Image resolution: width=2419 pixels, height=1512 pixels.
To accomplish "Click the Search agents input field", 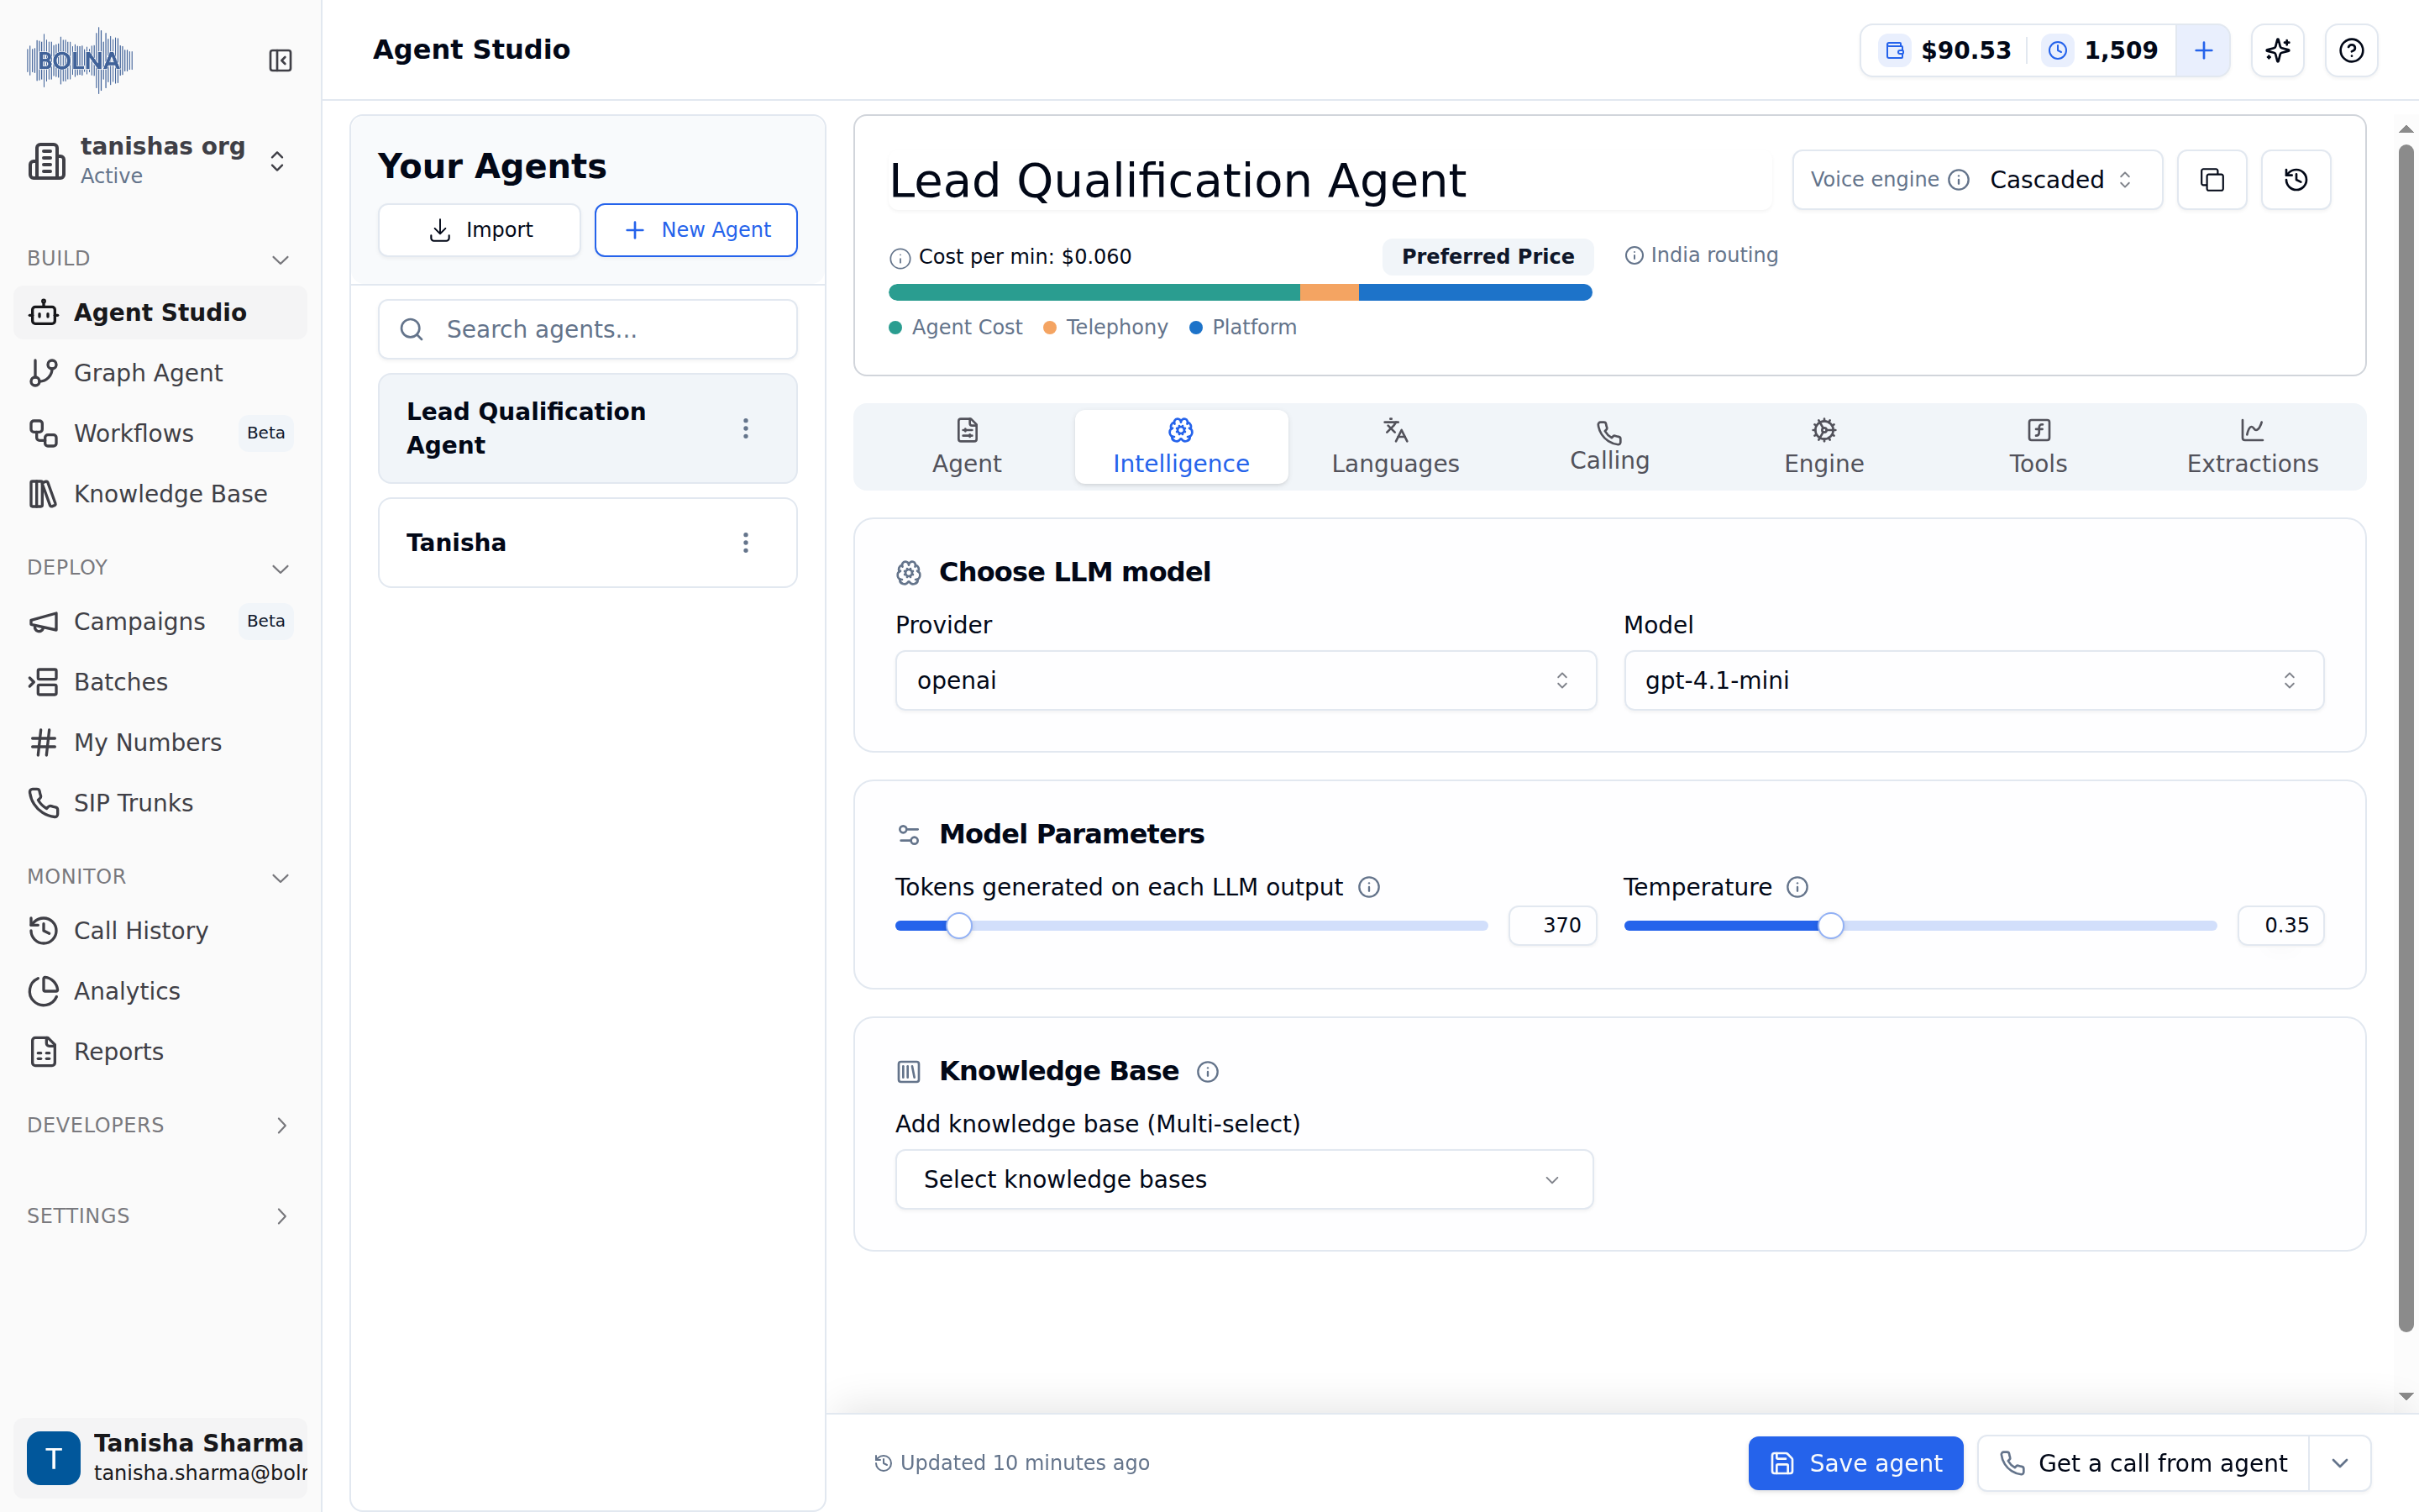I will 588,329.
